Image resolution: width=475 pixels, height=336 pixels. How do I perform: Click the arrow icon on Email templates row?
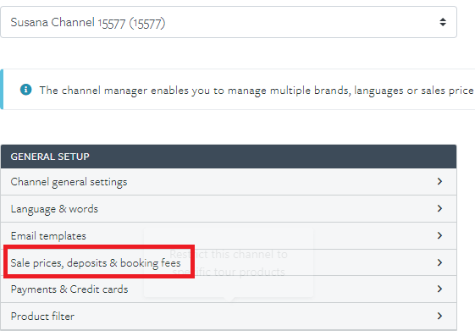(439, 235)
